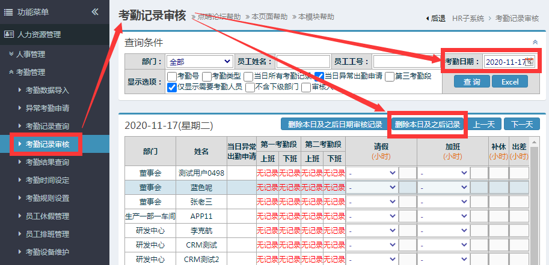This screenshot has height=265, width=549.
Task: Click the 查询 button
Action: pyautogui.click(x=471, y=82)
